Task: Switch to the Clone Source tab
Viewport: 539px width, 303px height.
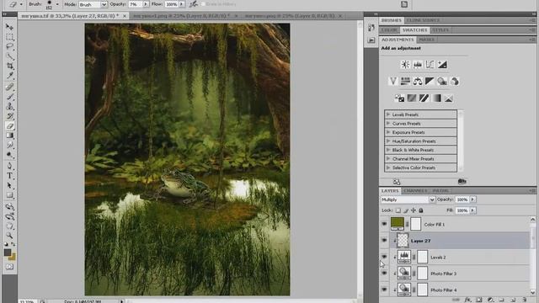Action: (x=423, y=20)
